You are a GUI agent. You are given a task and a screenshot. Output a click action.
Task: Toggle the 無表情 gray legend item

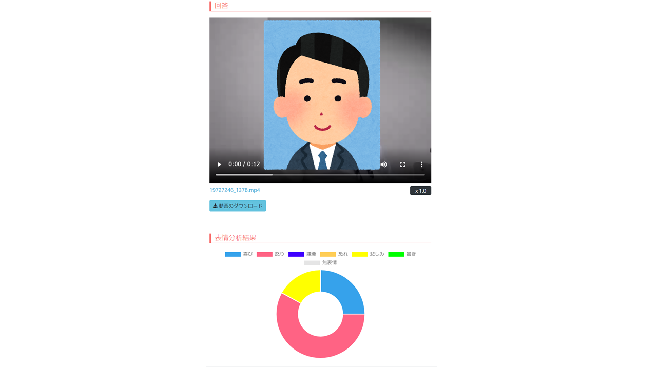(321, 263)
